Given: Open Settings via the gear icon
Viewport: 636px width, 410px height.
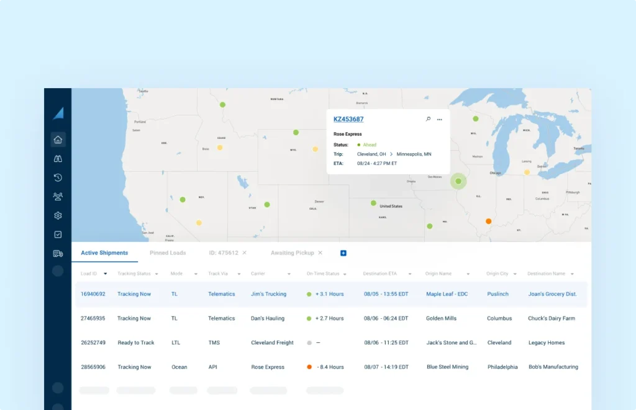Looking at the screenshot, I should tap(57, 215).
